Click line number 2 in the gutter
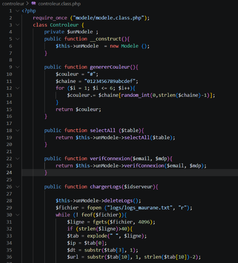The width and height of the screenshot is (238, 263). pyautogui.click(x=11, y=18)
